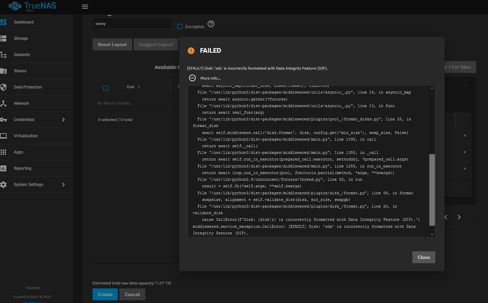
Task: Click the Storage sidebar icon
Action: point(3,38)
